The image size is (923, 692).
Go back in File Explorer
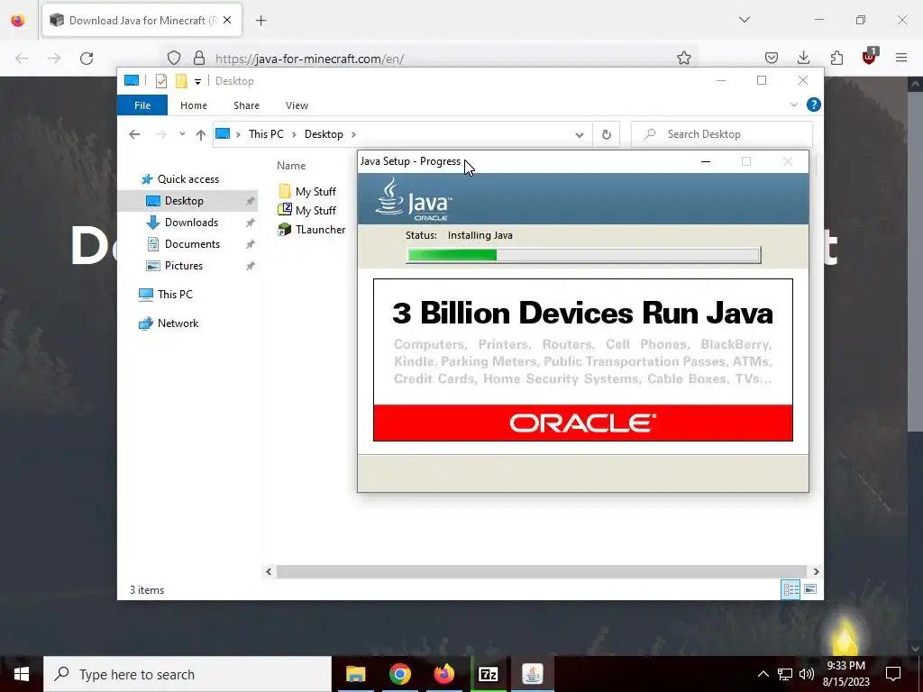[x=134, y=134]
